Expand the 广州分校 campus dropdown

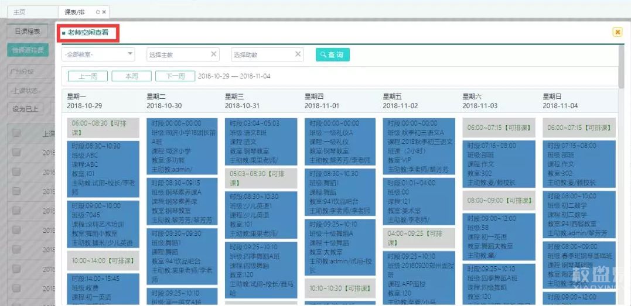(x=29, y=71)
